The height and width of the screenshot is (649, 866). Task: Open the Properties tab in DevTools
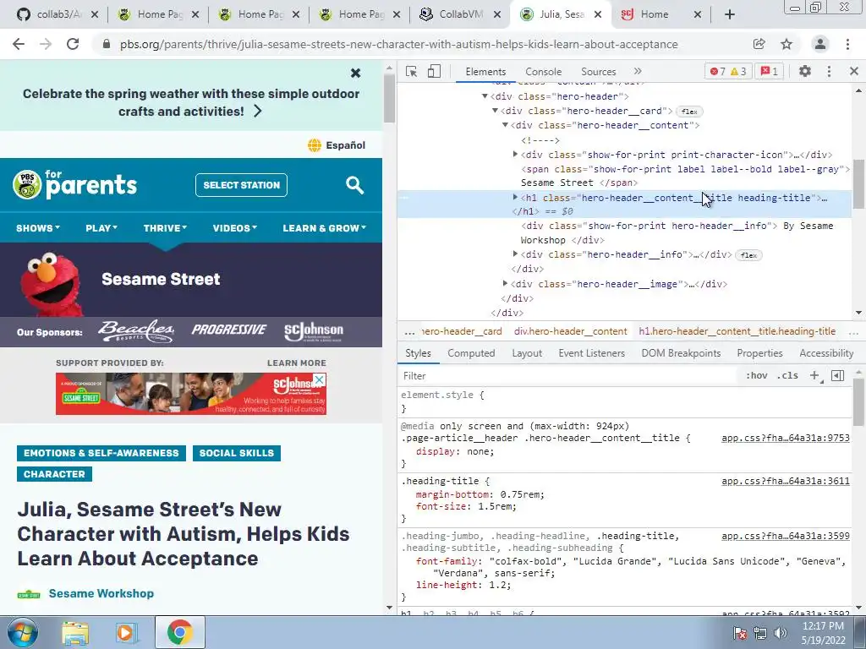point(759,353)
